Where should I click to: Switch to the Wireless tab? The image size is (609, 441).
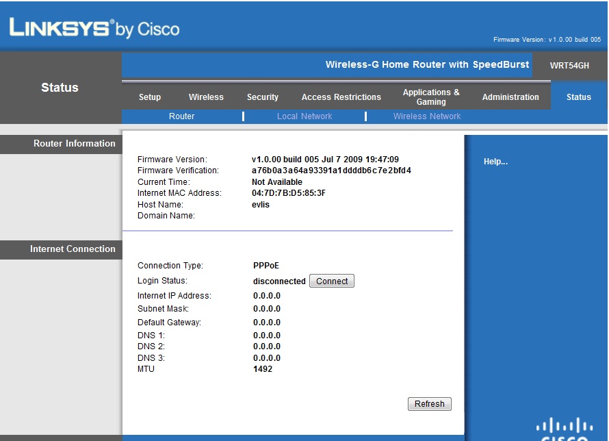(x=206, y=97)
